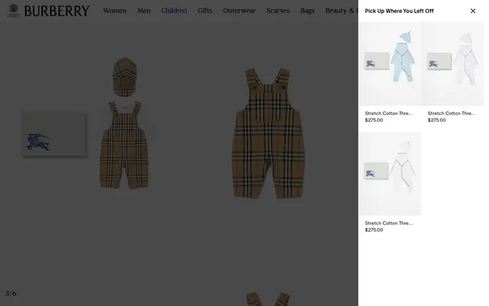Image resolution: width=489 pixels, height=306 pixels.
Task: Open the second-row white baby gift set thumbnail
Action: tap(390, 173)
